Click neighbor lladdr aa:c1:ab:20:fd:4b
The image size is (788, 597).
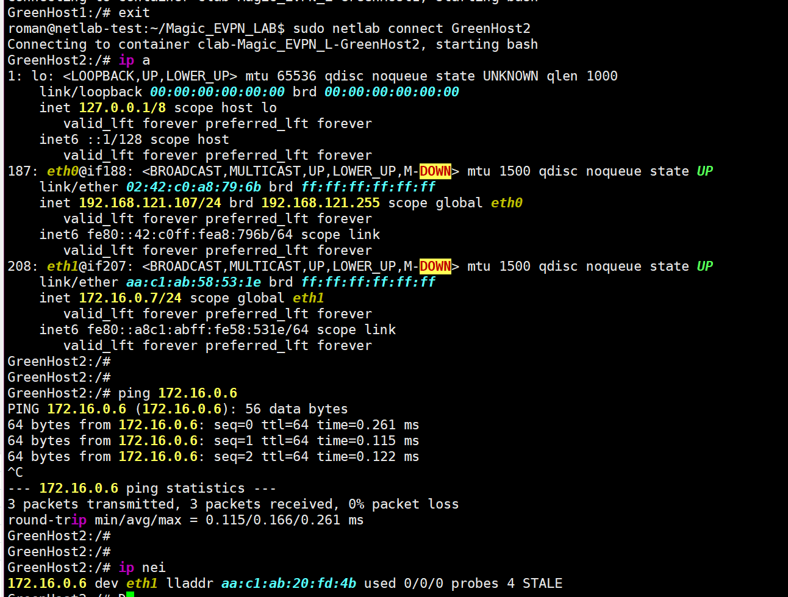coord(288,584)
